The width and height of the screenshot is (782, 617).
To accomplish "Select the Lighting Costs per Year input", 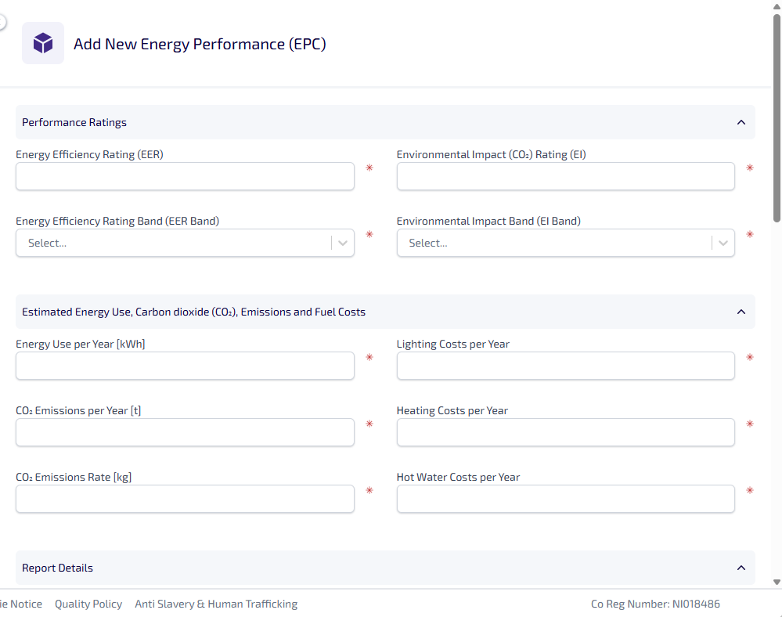I will coord(565,366).
